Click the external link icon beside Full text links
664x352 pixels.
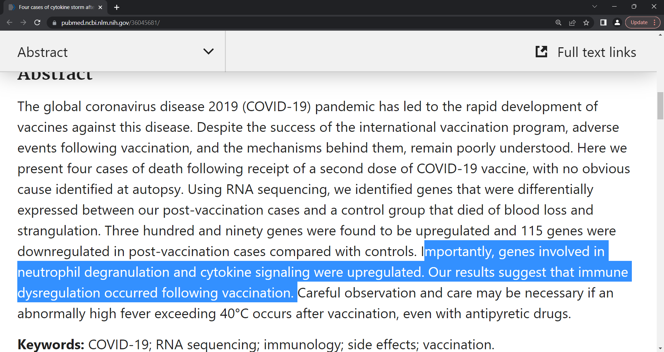pyautogui.click(x=541, y=52)
